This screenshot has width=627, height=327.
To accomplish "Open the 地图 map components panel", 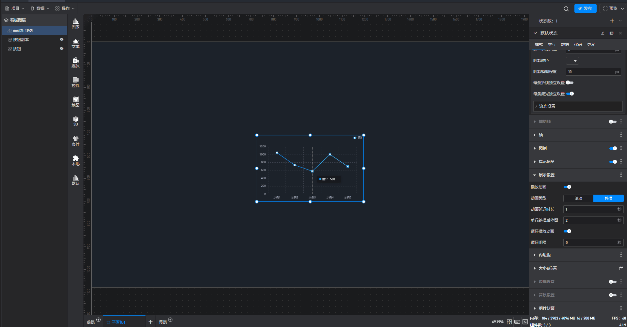I will coord(75,102).
